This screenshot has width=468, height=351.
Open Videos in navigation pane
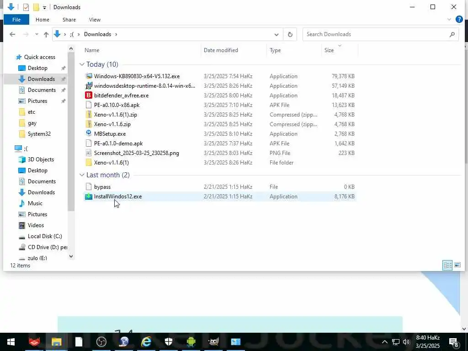coord(36,225)
